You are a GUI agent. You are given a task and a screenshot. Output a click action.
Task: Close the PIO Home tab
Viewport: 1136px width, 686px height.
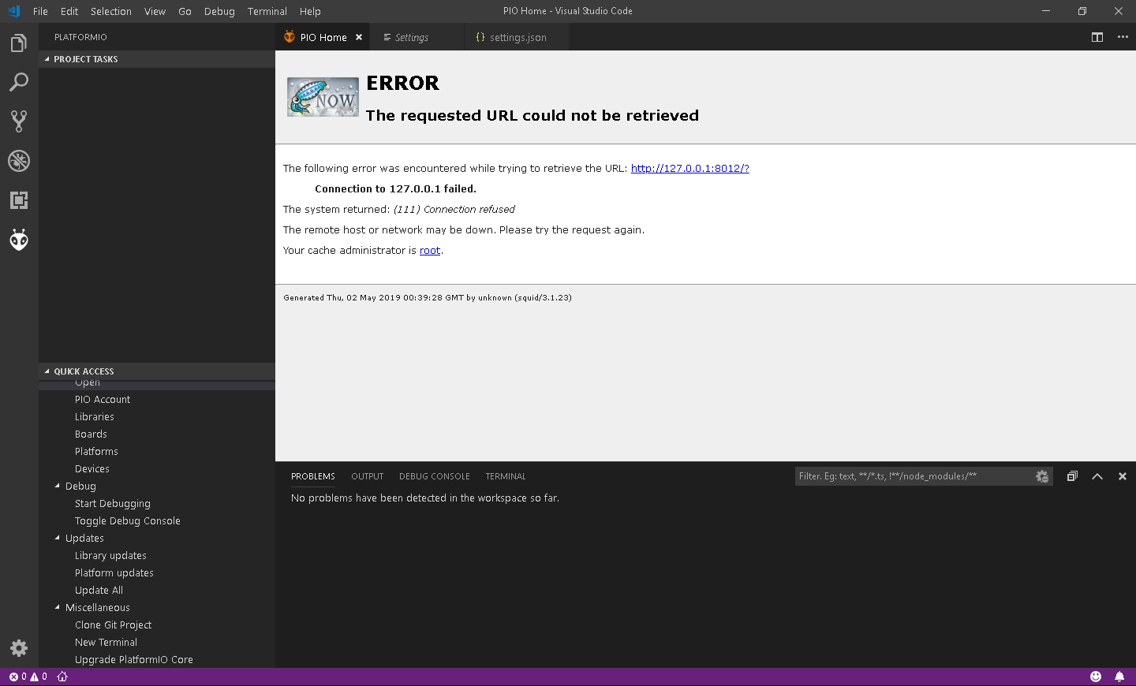click(359, 37)
